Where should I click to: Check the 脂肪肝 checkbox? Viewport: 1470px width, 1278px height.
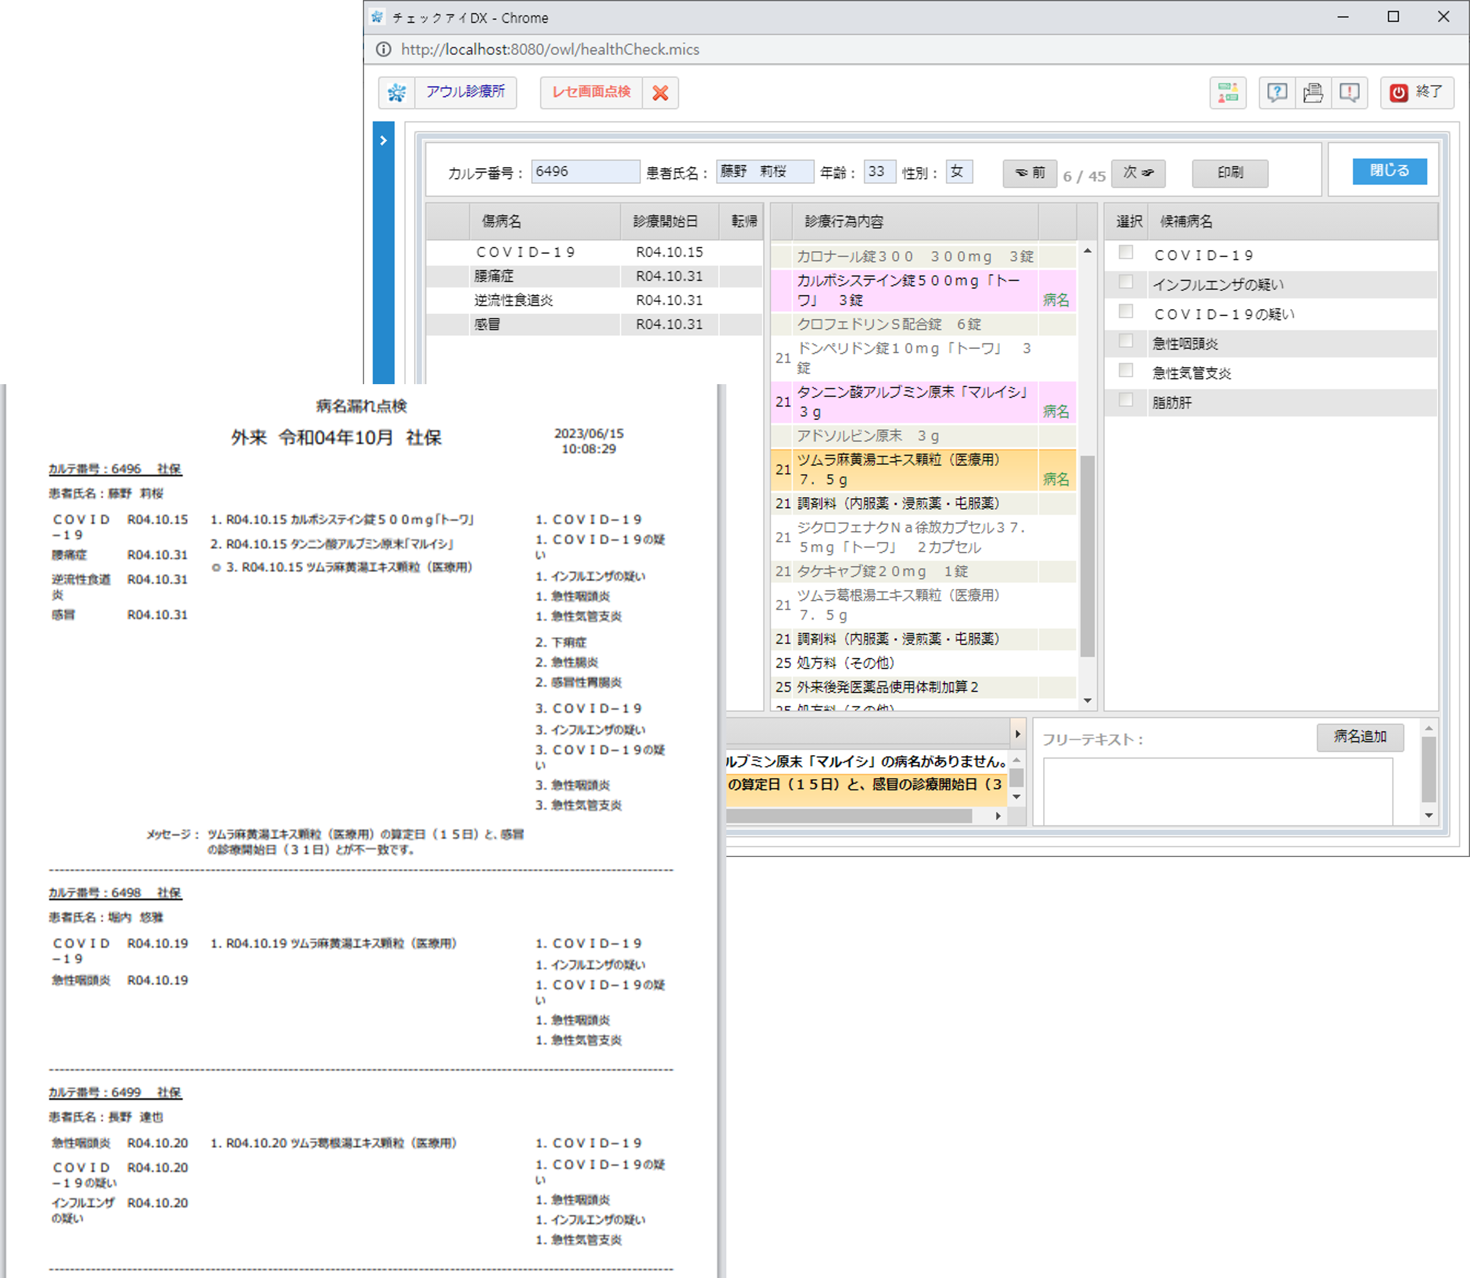[x=1126, y=400]
